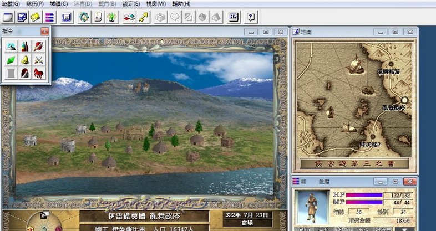Click the green crystal command icon
The image size is (436, 231).
tap(11, 60)
